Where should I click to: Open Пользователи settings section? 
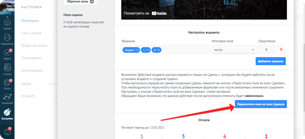pos(31,58)
